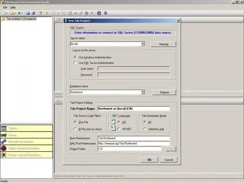Click the grayed Tables grid toolbar icon
This screenshot has width=244, height=183.
(70, 13)
